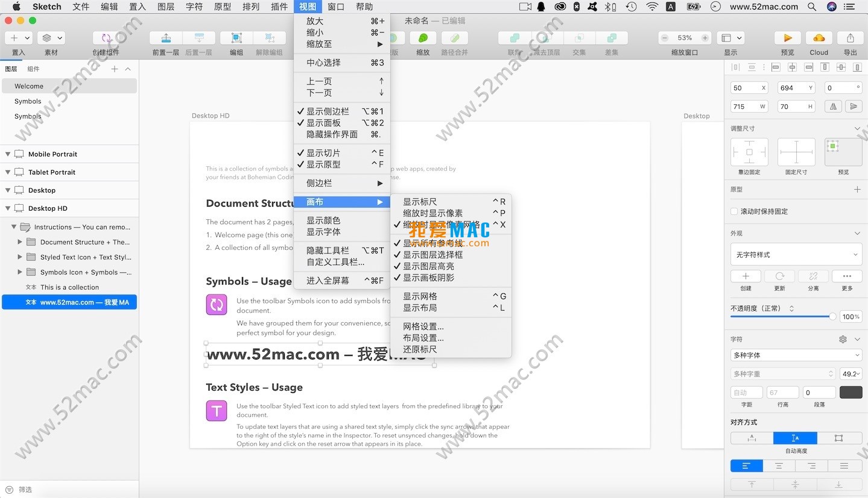This screenshot has height=498, width=868.
Task: Select justify text alignment button
Action: click(844, 466)
